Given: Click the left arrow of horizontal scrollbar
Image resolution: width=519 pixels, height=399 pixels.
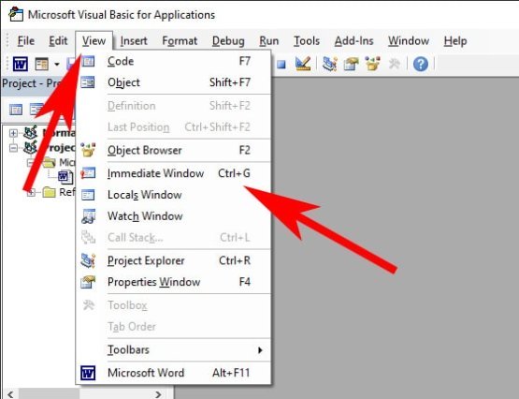Looking at the screenshot, I should [10, 394].
